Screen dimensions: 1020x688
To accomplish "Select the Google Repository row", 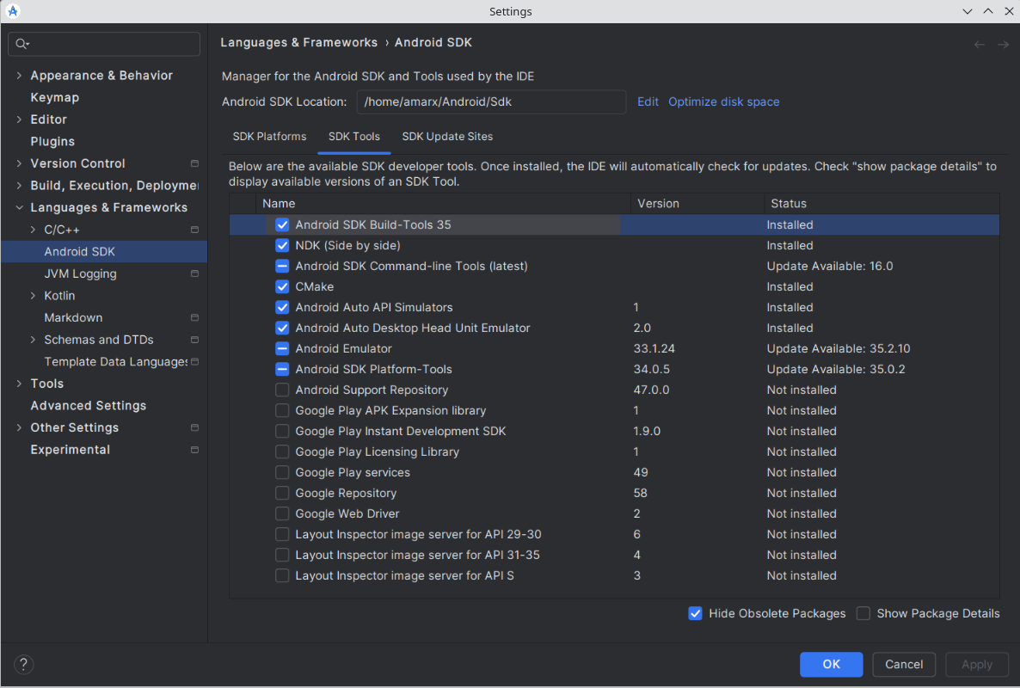I will pyautogui.click(x=614, y=493).
